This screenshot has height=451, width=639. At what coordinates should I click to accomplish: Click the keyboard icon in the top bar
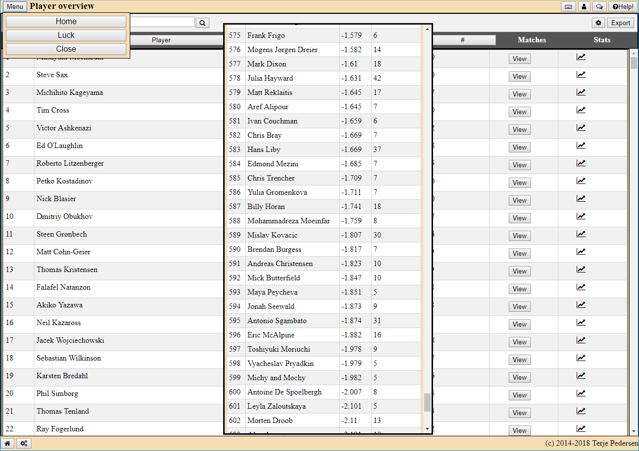[568, 7]
